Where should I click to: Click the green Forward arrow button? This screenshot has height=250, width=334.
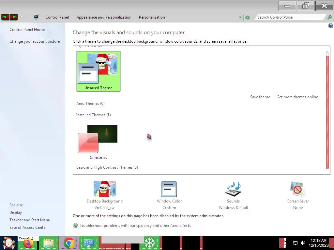[x=14, y=17]
